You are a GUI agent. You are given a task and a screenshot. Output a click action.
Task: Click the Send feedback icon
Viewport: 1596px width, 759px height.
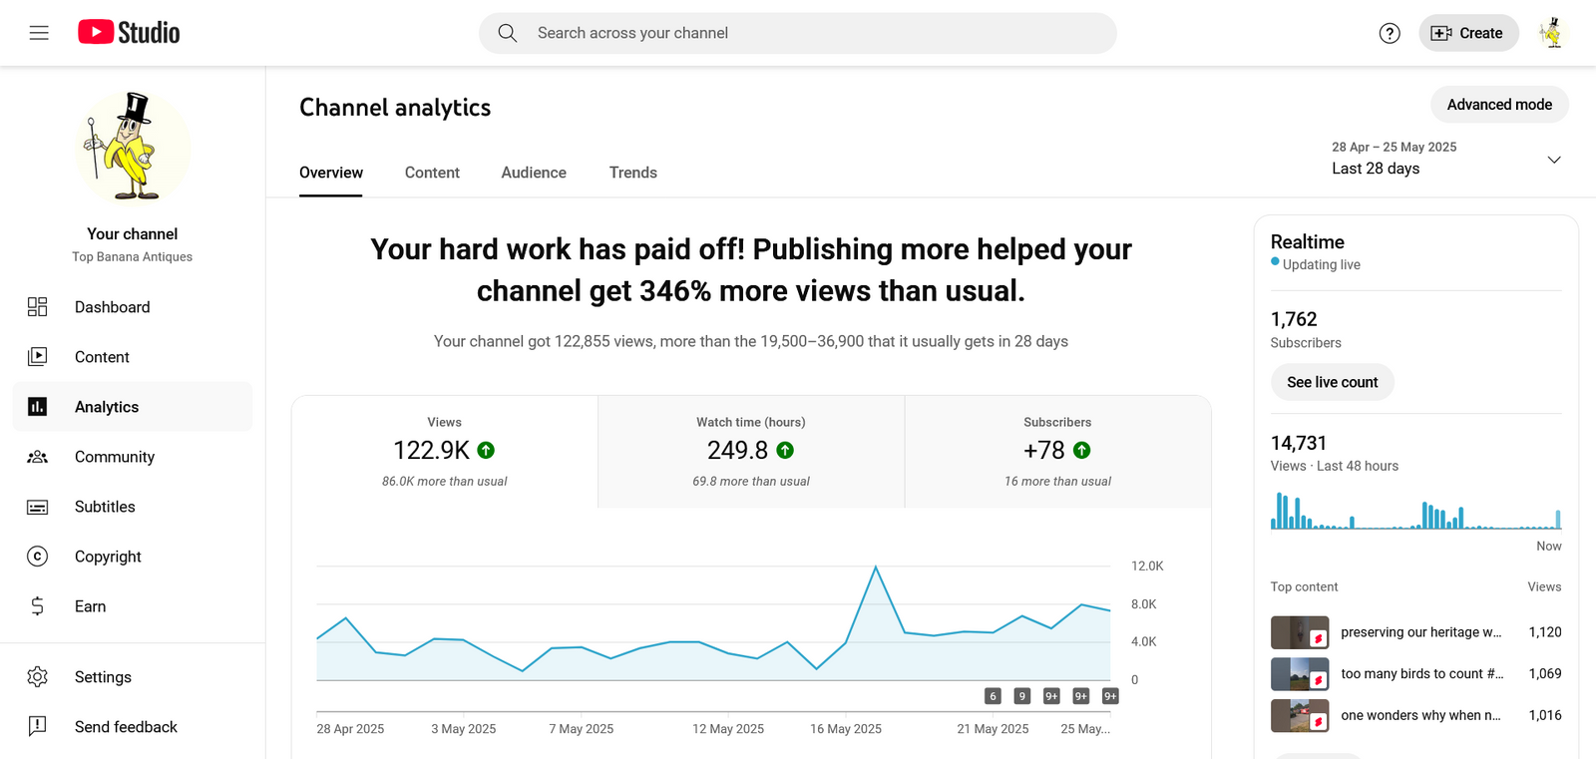click(x=38, y=727)
